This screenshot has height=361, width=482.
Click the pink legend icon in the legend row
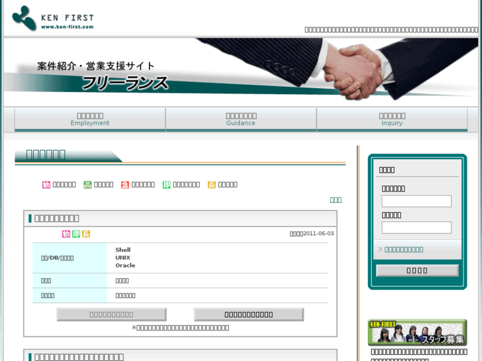(x=46, y=185)
